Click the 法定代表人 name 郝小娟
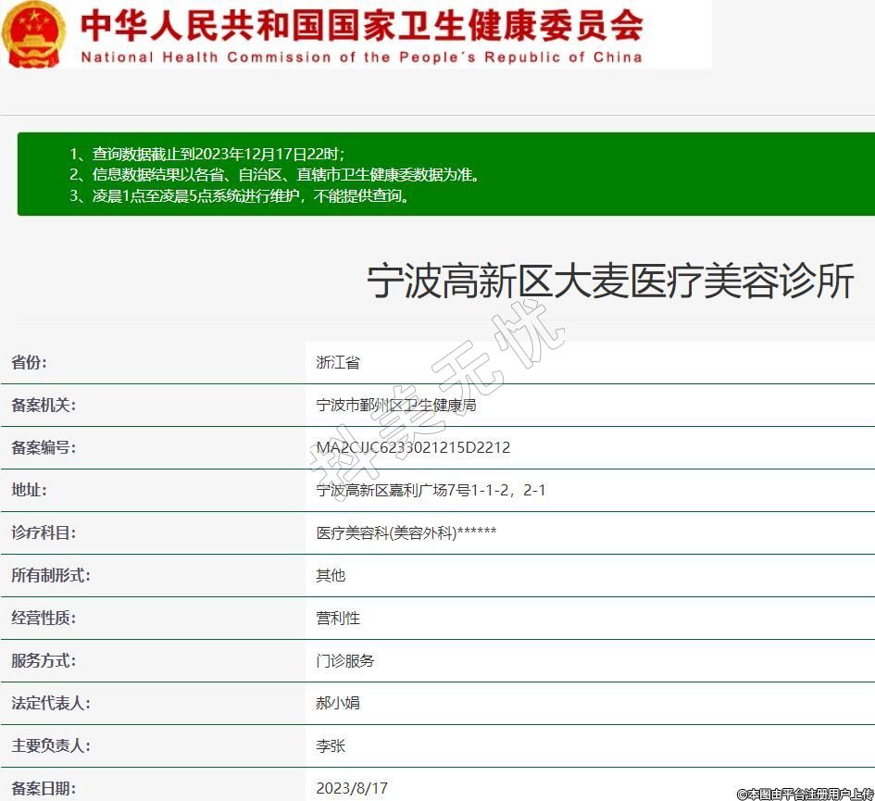Image resolution: width=875 pixels, height=801 pixels. [338, 703]
